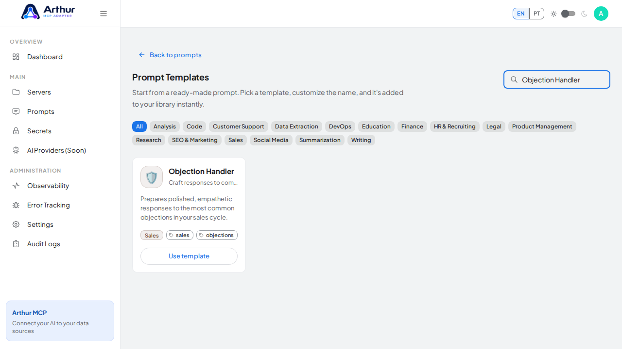Open the Secrets section

(60, 131)
